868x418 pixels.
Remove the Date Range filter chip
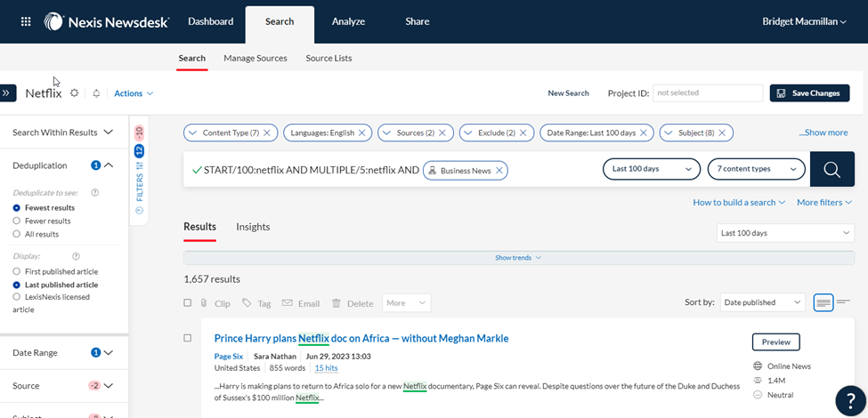pos(644,133)
